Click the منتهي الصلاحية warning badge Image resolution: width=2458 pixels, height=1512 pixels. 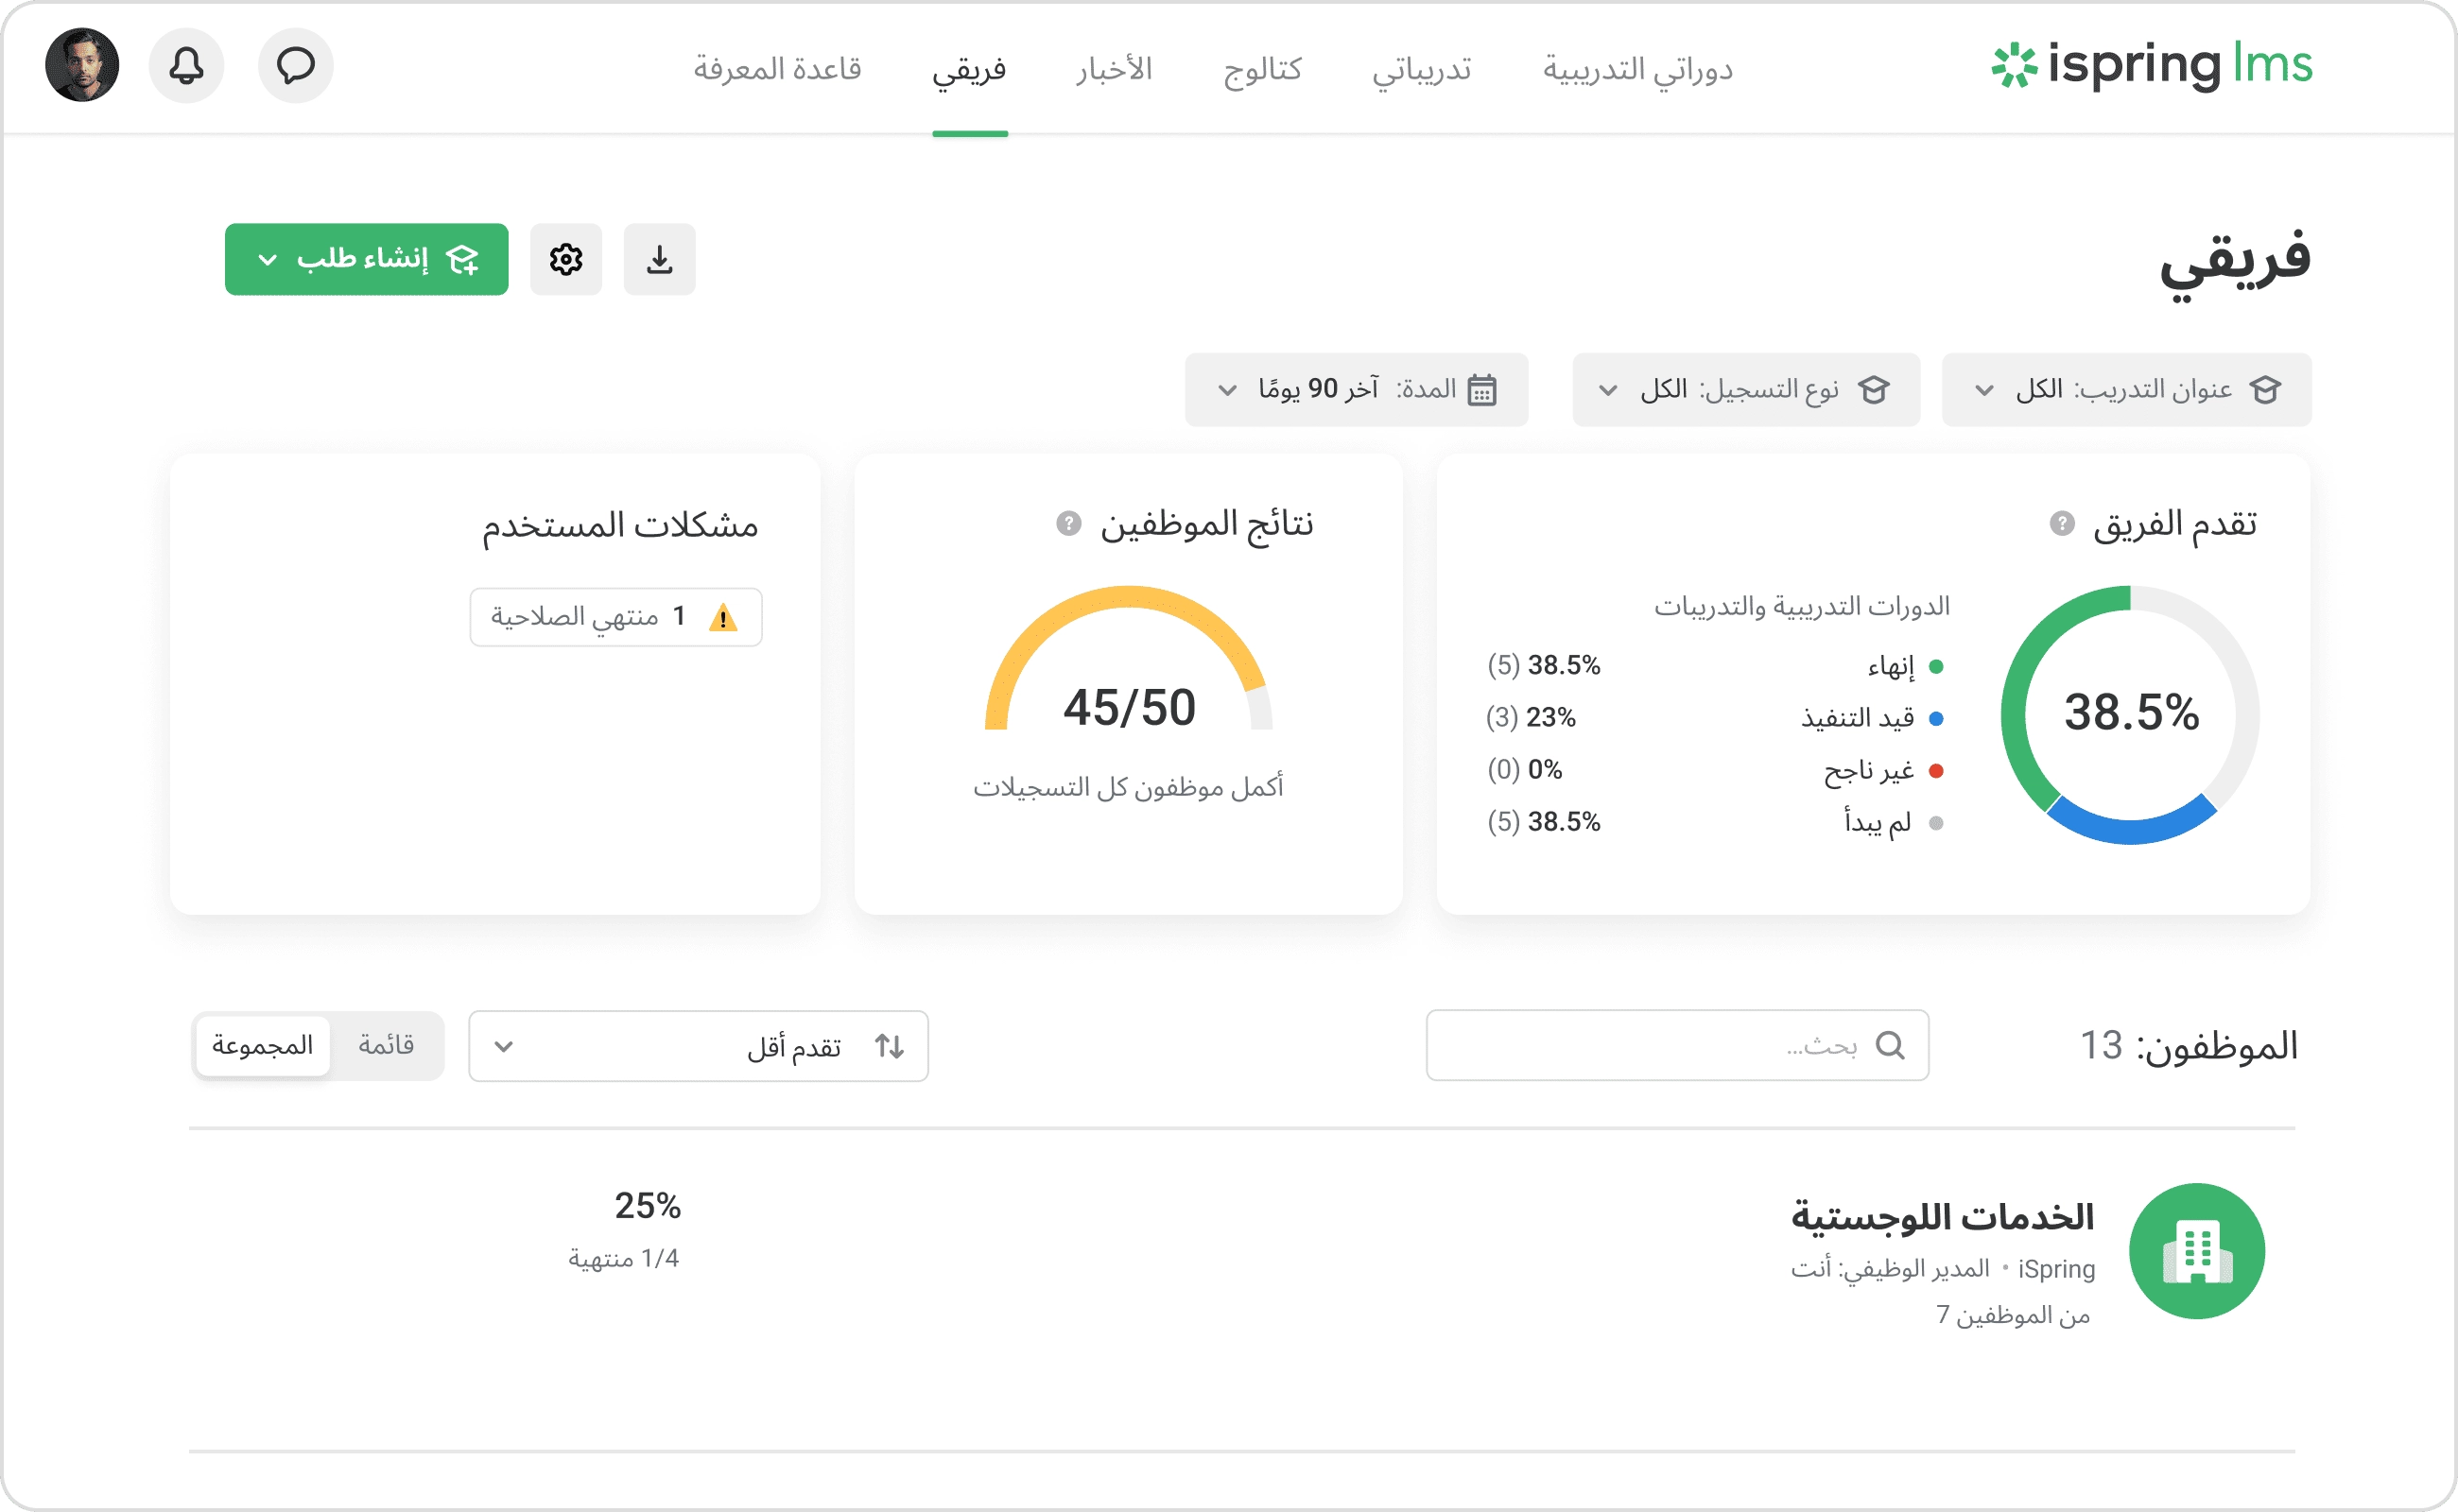tap(615, 616)
